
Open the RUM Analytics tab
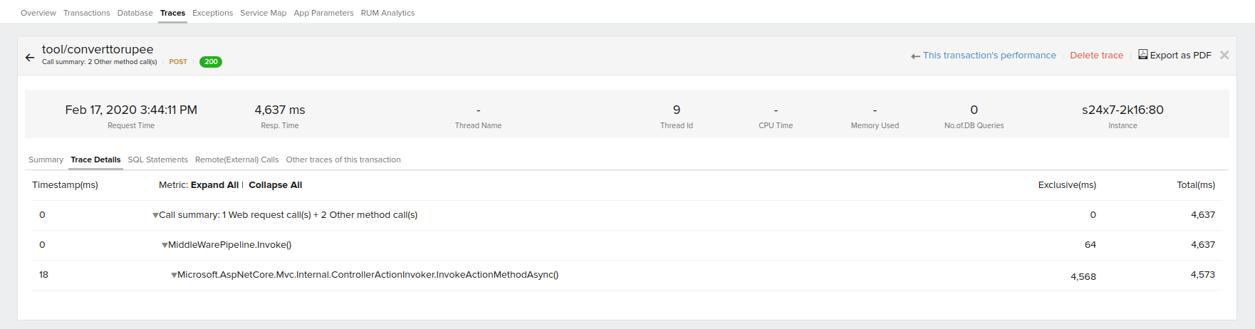click(x=387, y=13)
